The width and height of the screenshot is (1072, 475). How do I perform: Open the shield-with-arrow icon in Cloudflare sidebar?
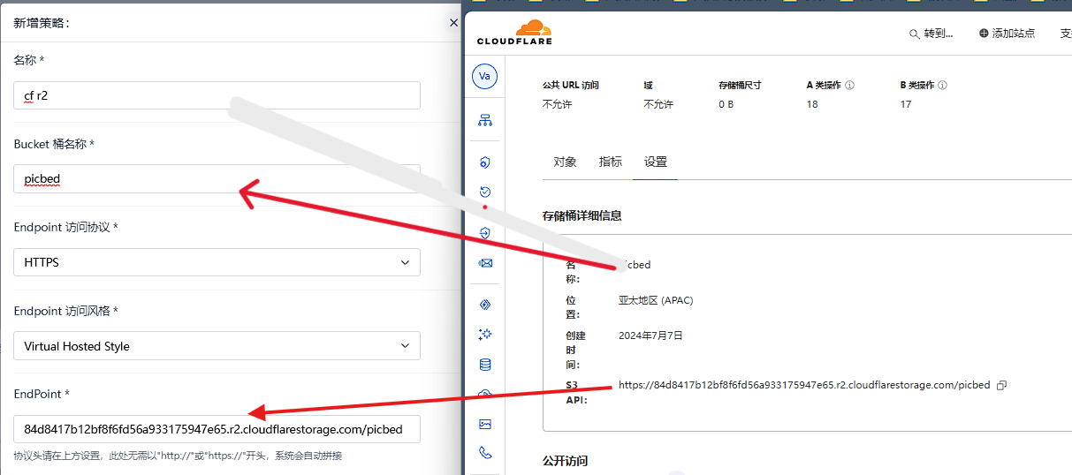tap(484, 233)
